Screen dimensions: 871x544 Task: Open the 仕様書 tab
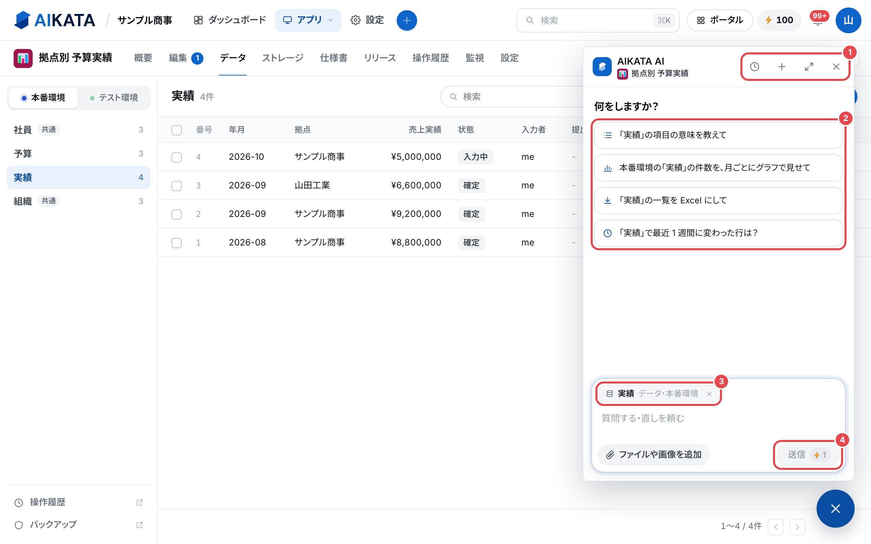[334, 58]
